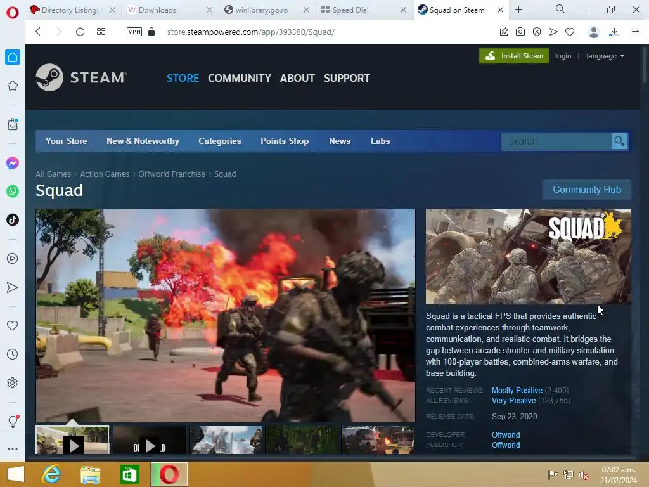The width and height of the screenshot is (649, 487).
Task: Open the COMMUNITY menu
Action: (239, 78)
